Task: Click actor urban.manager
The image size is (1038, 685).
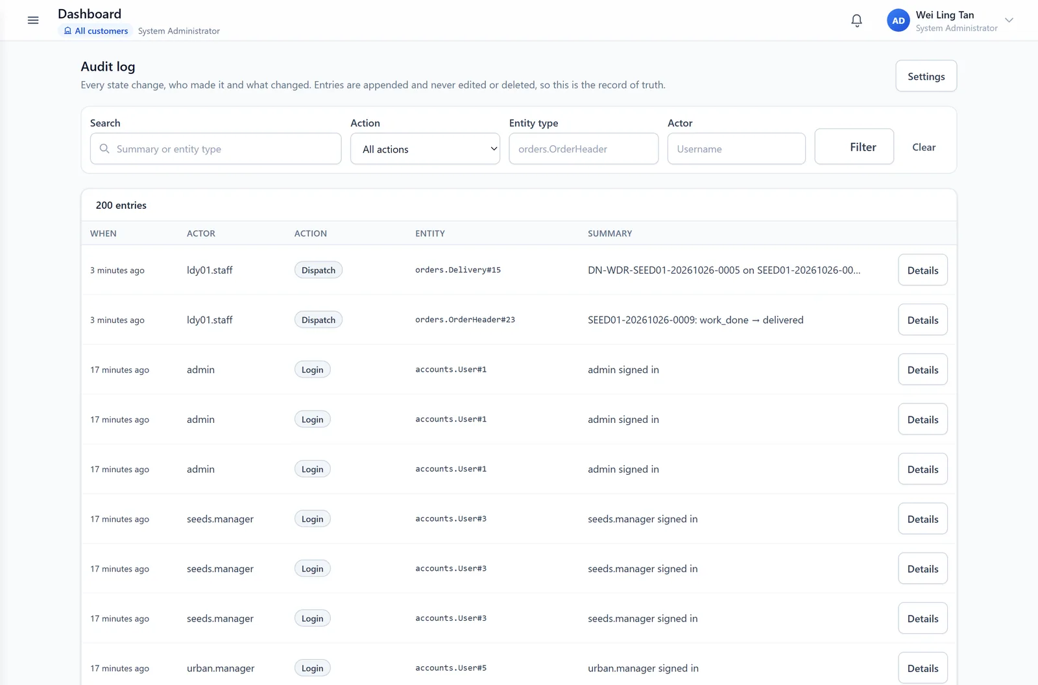Action: coord(221,668)
